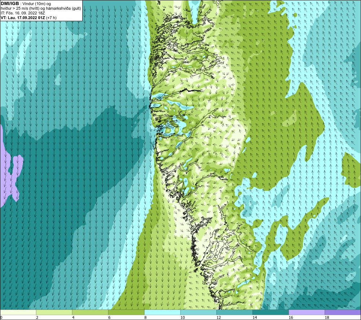
Task: Click the legend scale label "8"
Action: pos(145,317)
